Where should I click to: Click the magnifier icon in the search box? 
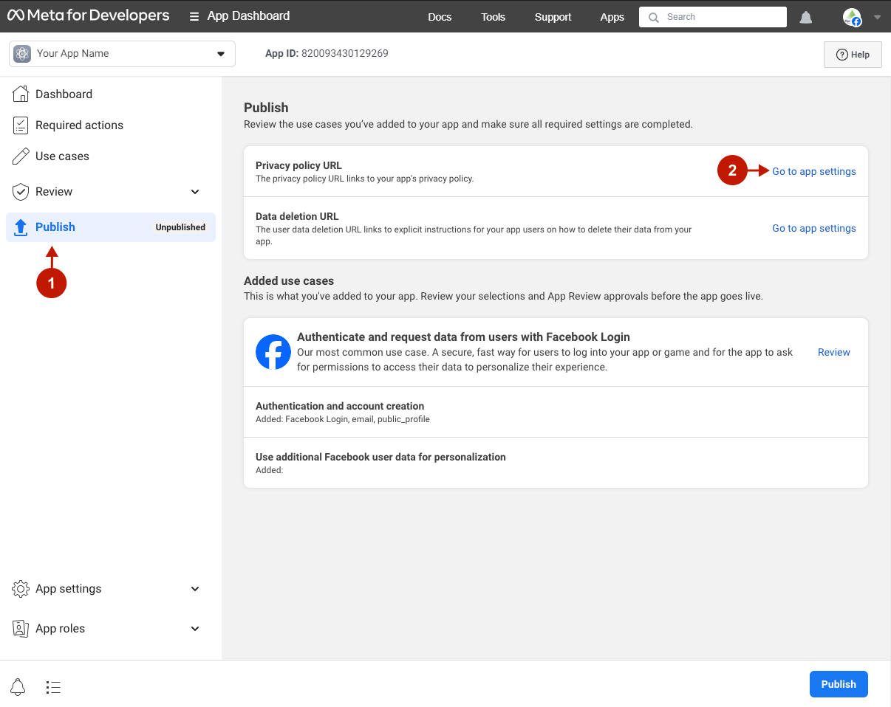[653, 17]
